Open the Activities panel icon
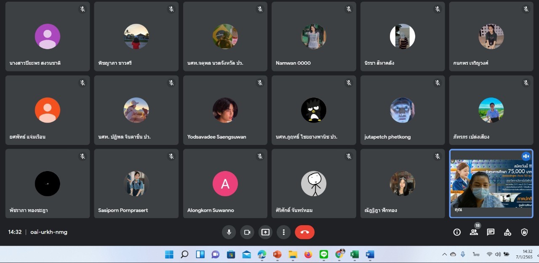Image resolution: width=539 pixels, height=263 pixels. click(507, 232)
